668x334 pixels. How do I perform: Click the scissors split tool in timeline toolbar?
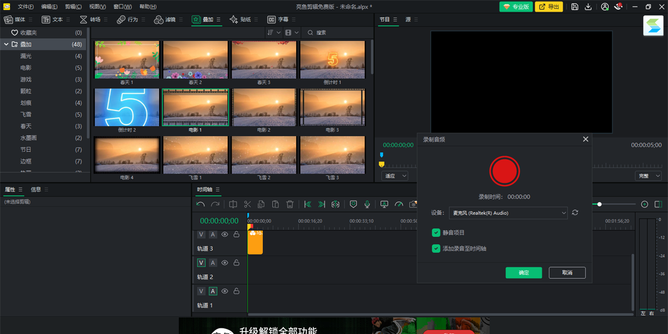click(248, 204)
